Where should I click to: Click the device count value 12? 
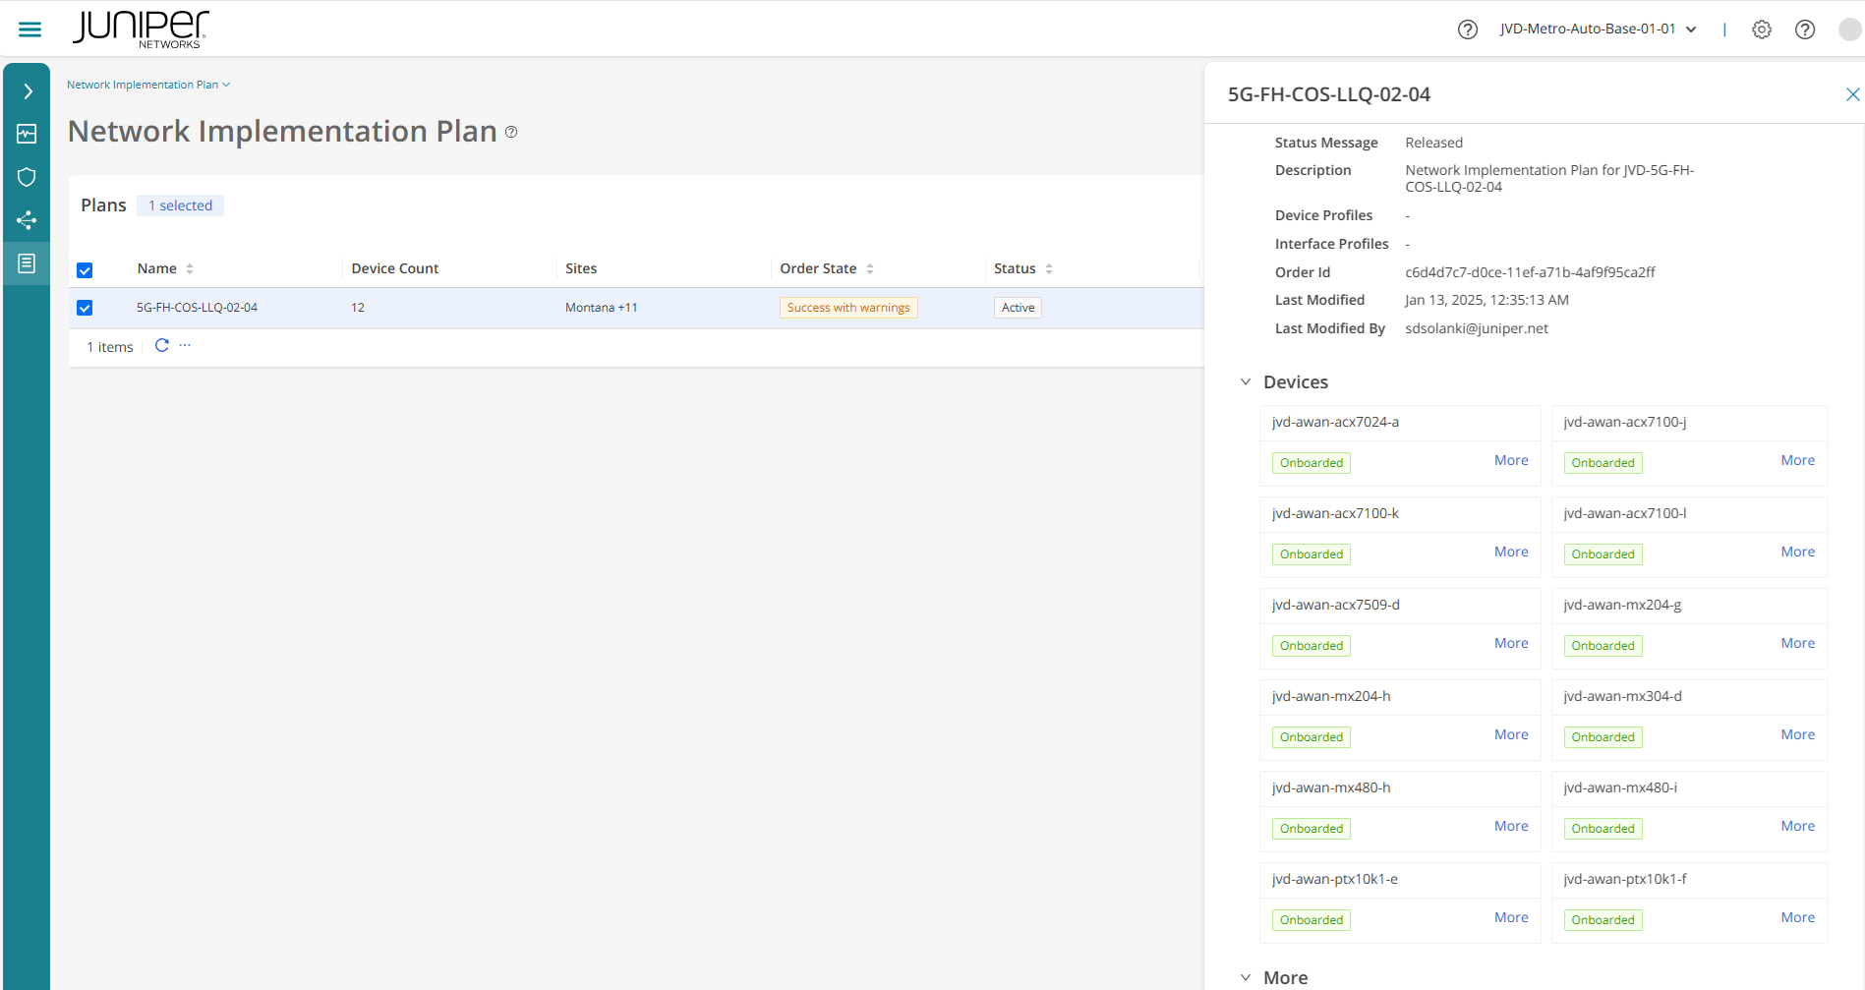[x=358, y=308]
